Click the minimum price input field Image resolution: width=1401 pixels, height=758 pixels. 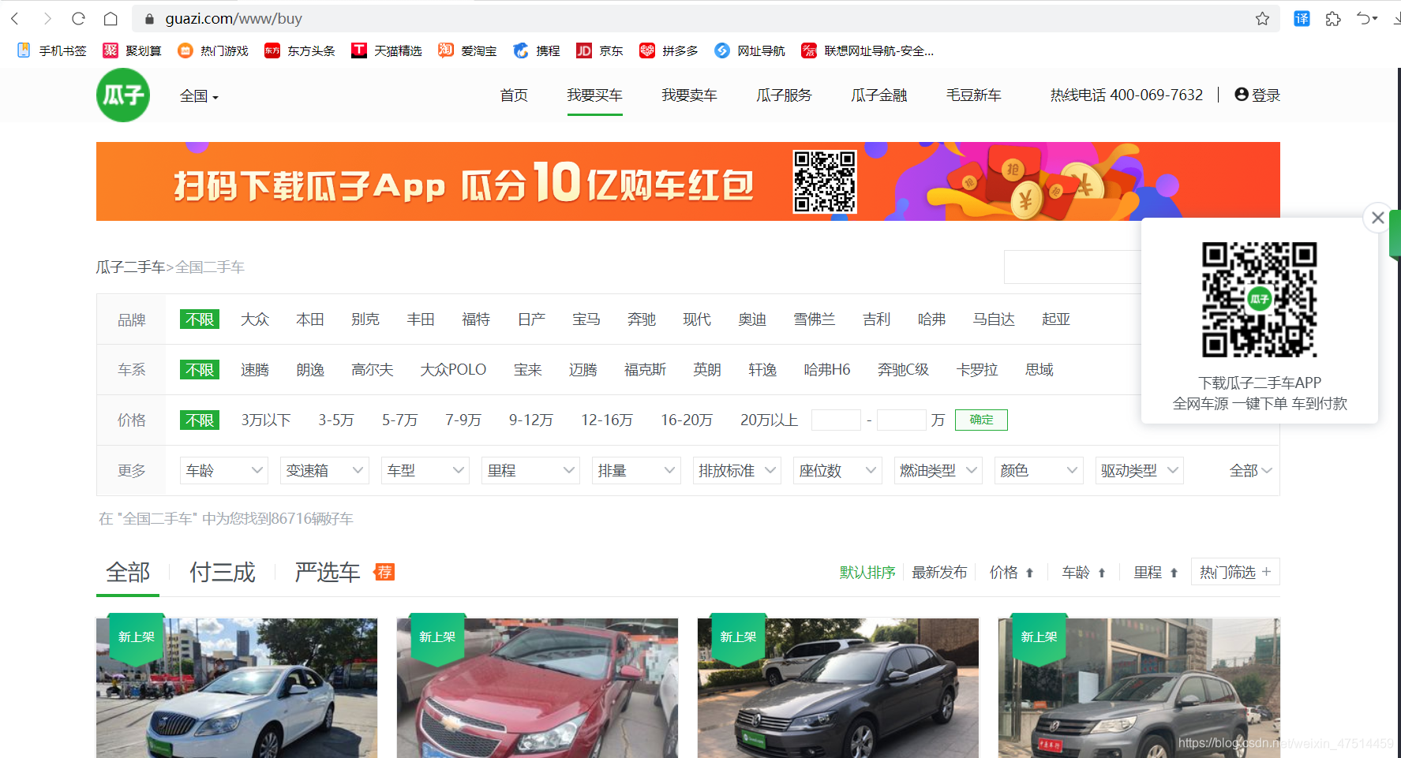[836, 420]
